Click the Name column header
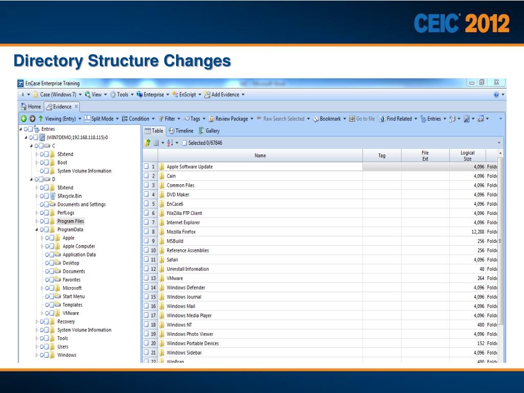 [x=260, y=156]
